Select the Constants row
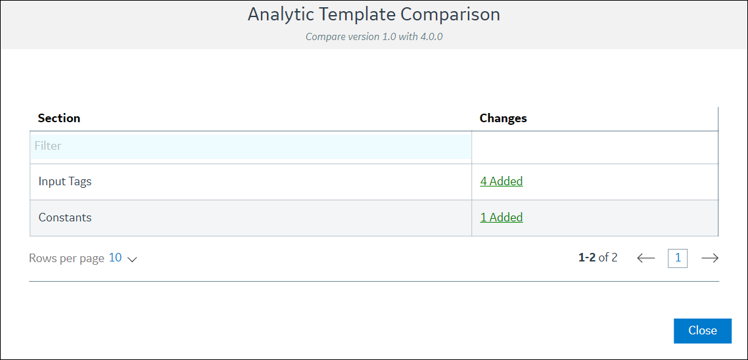The image size is (748, 360). point(374,218)
